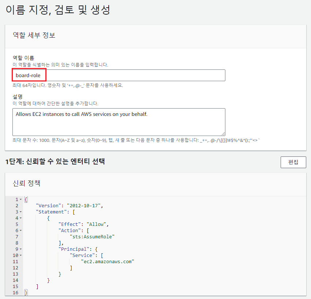Click the 역할 세부 정보 heading
311x299 pixels.
tap(34, 35)
